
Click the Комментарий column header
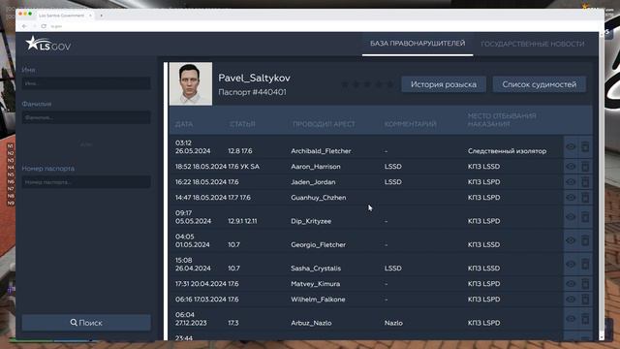point(411,124)
